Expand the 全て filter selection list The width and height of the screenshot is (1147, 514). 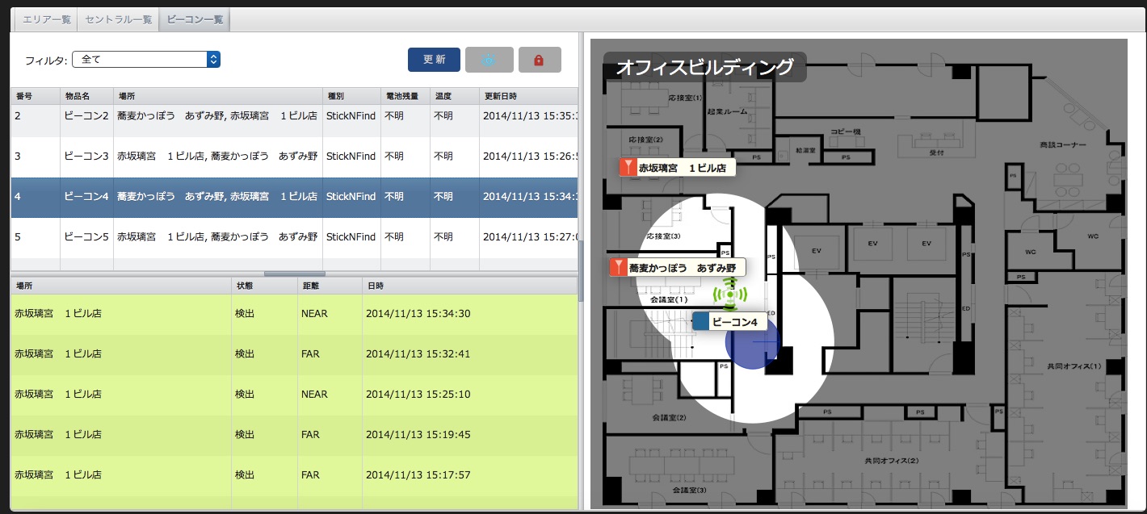pos(145,59)
